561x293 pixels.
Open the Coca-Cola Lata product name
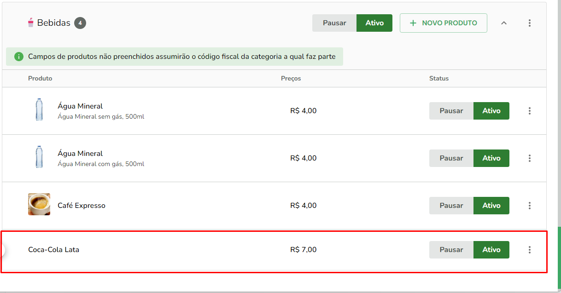point(53,250)
